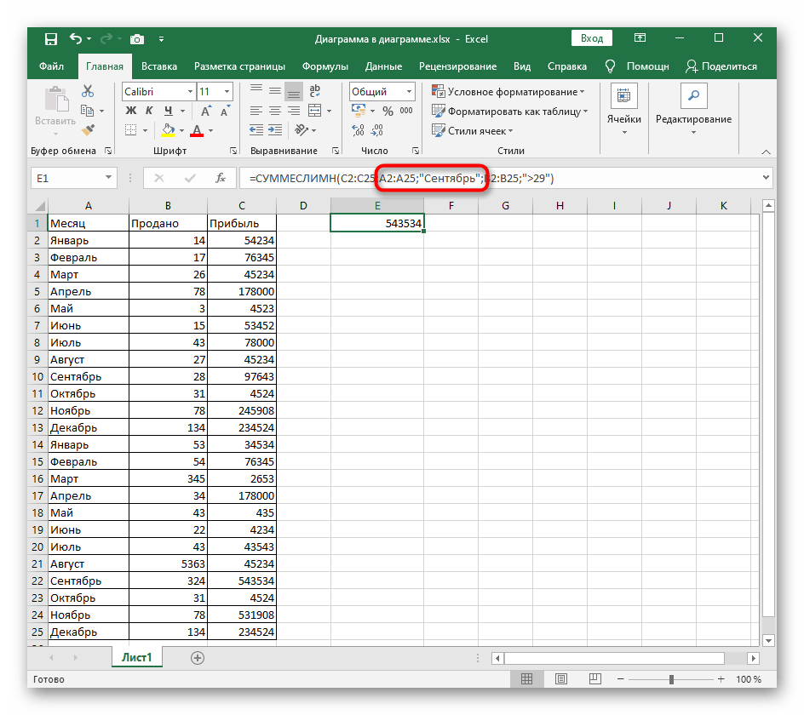Expand the Общий number format dropdown
The height and width of the screenshot is (715, 804).
point(409,91)
